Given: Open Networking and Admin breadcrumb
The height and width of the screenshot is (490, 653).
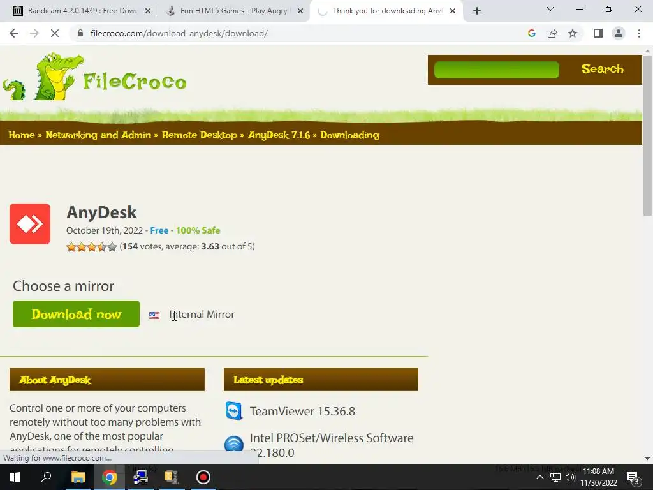Looking at the screenshot, I should (x=98, y=135).
